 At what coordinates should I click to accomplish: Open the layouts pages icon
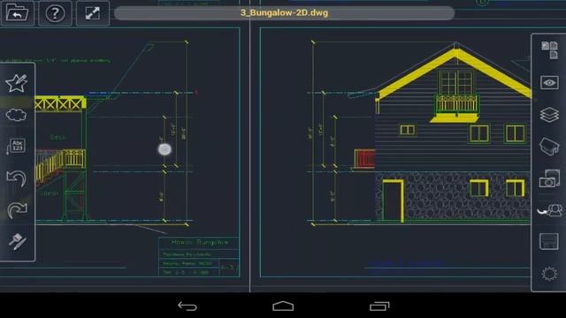(549, 50)
